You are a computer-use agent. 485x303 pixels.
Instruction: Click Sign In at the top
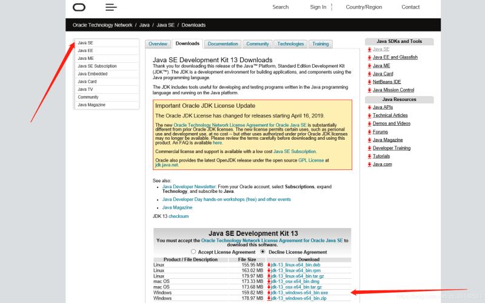tap(318, 7)
